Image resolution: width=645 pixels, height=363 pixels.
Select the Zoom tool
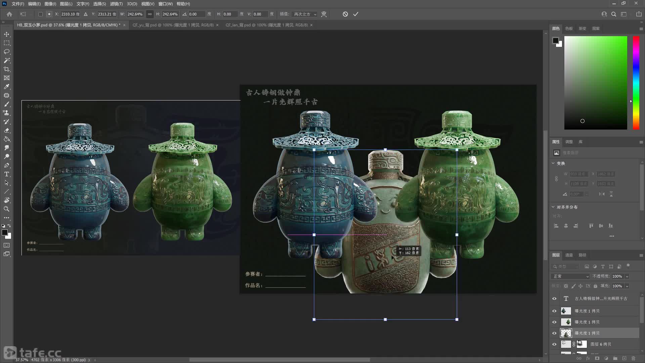point(7,209)
